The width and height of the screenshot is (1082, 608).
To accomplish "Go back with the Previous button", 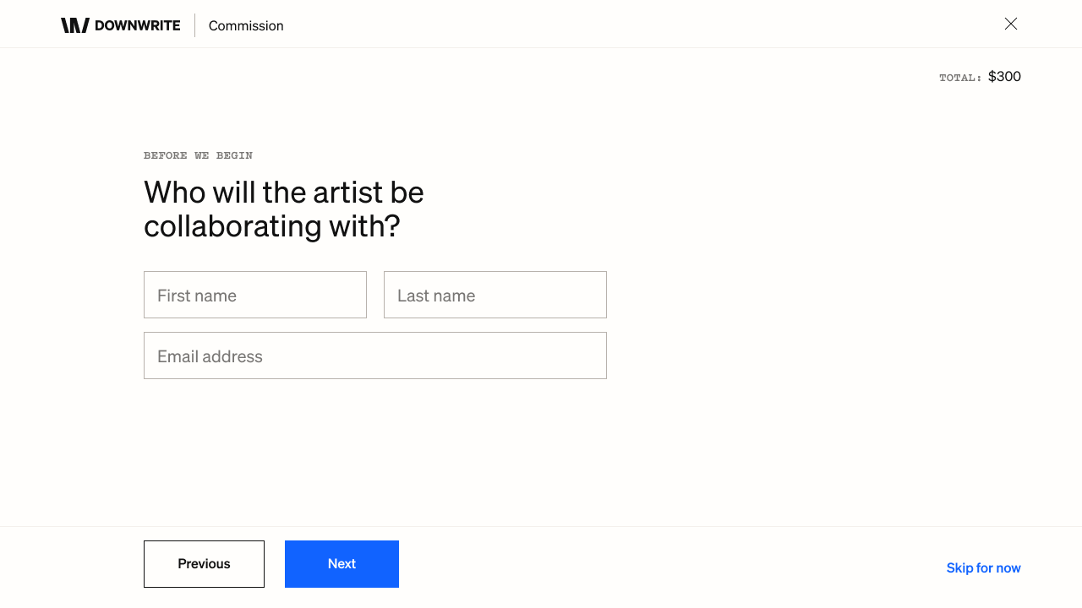I will [x=204, y=564].
